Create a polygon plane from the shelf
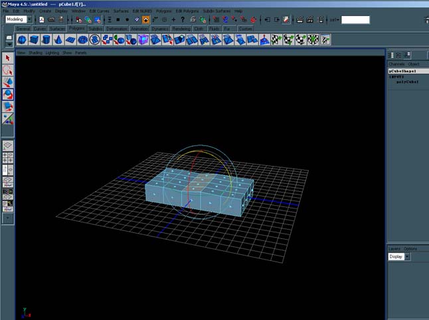The width and height of the screenshot is (429, 320). click(70, 40)
